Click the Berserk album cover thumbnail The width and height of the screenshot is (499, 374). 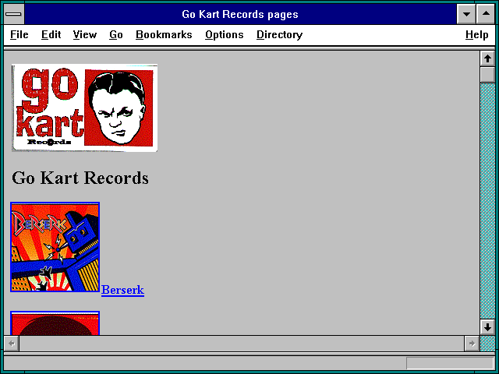click(x=55, y=247)
